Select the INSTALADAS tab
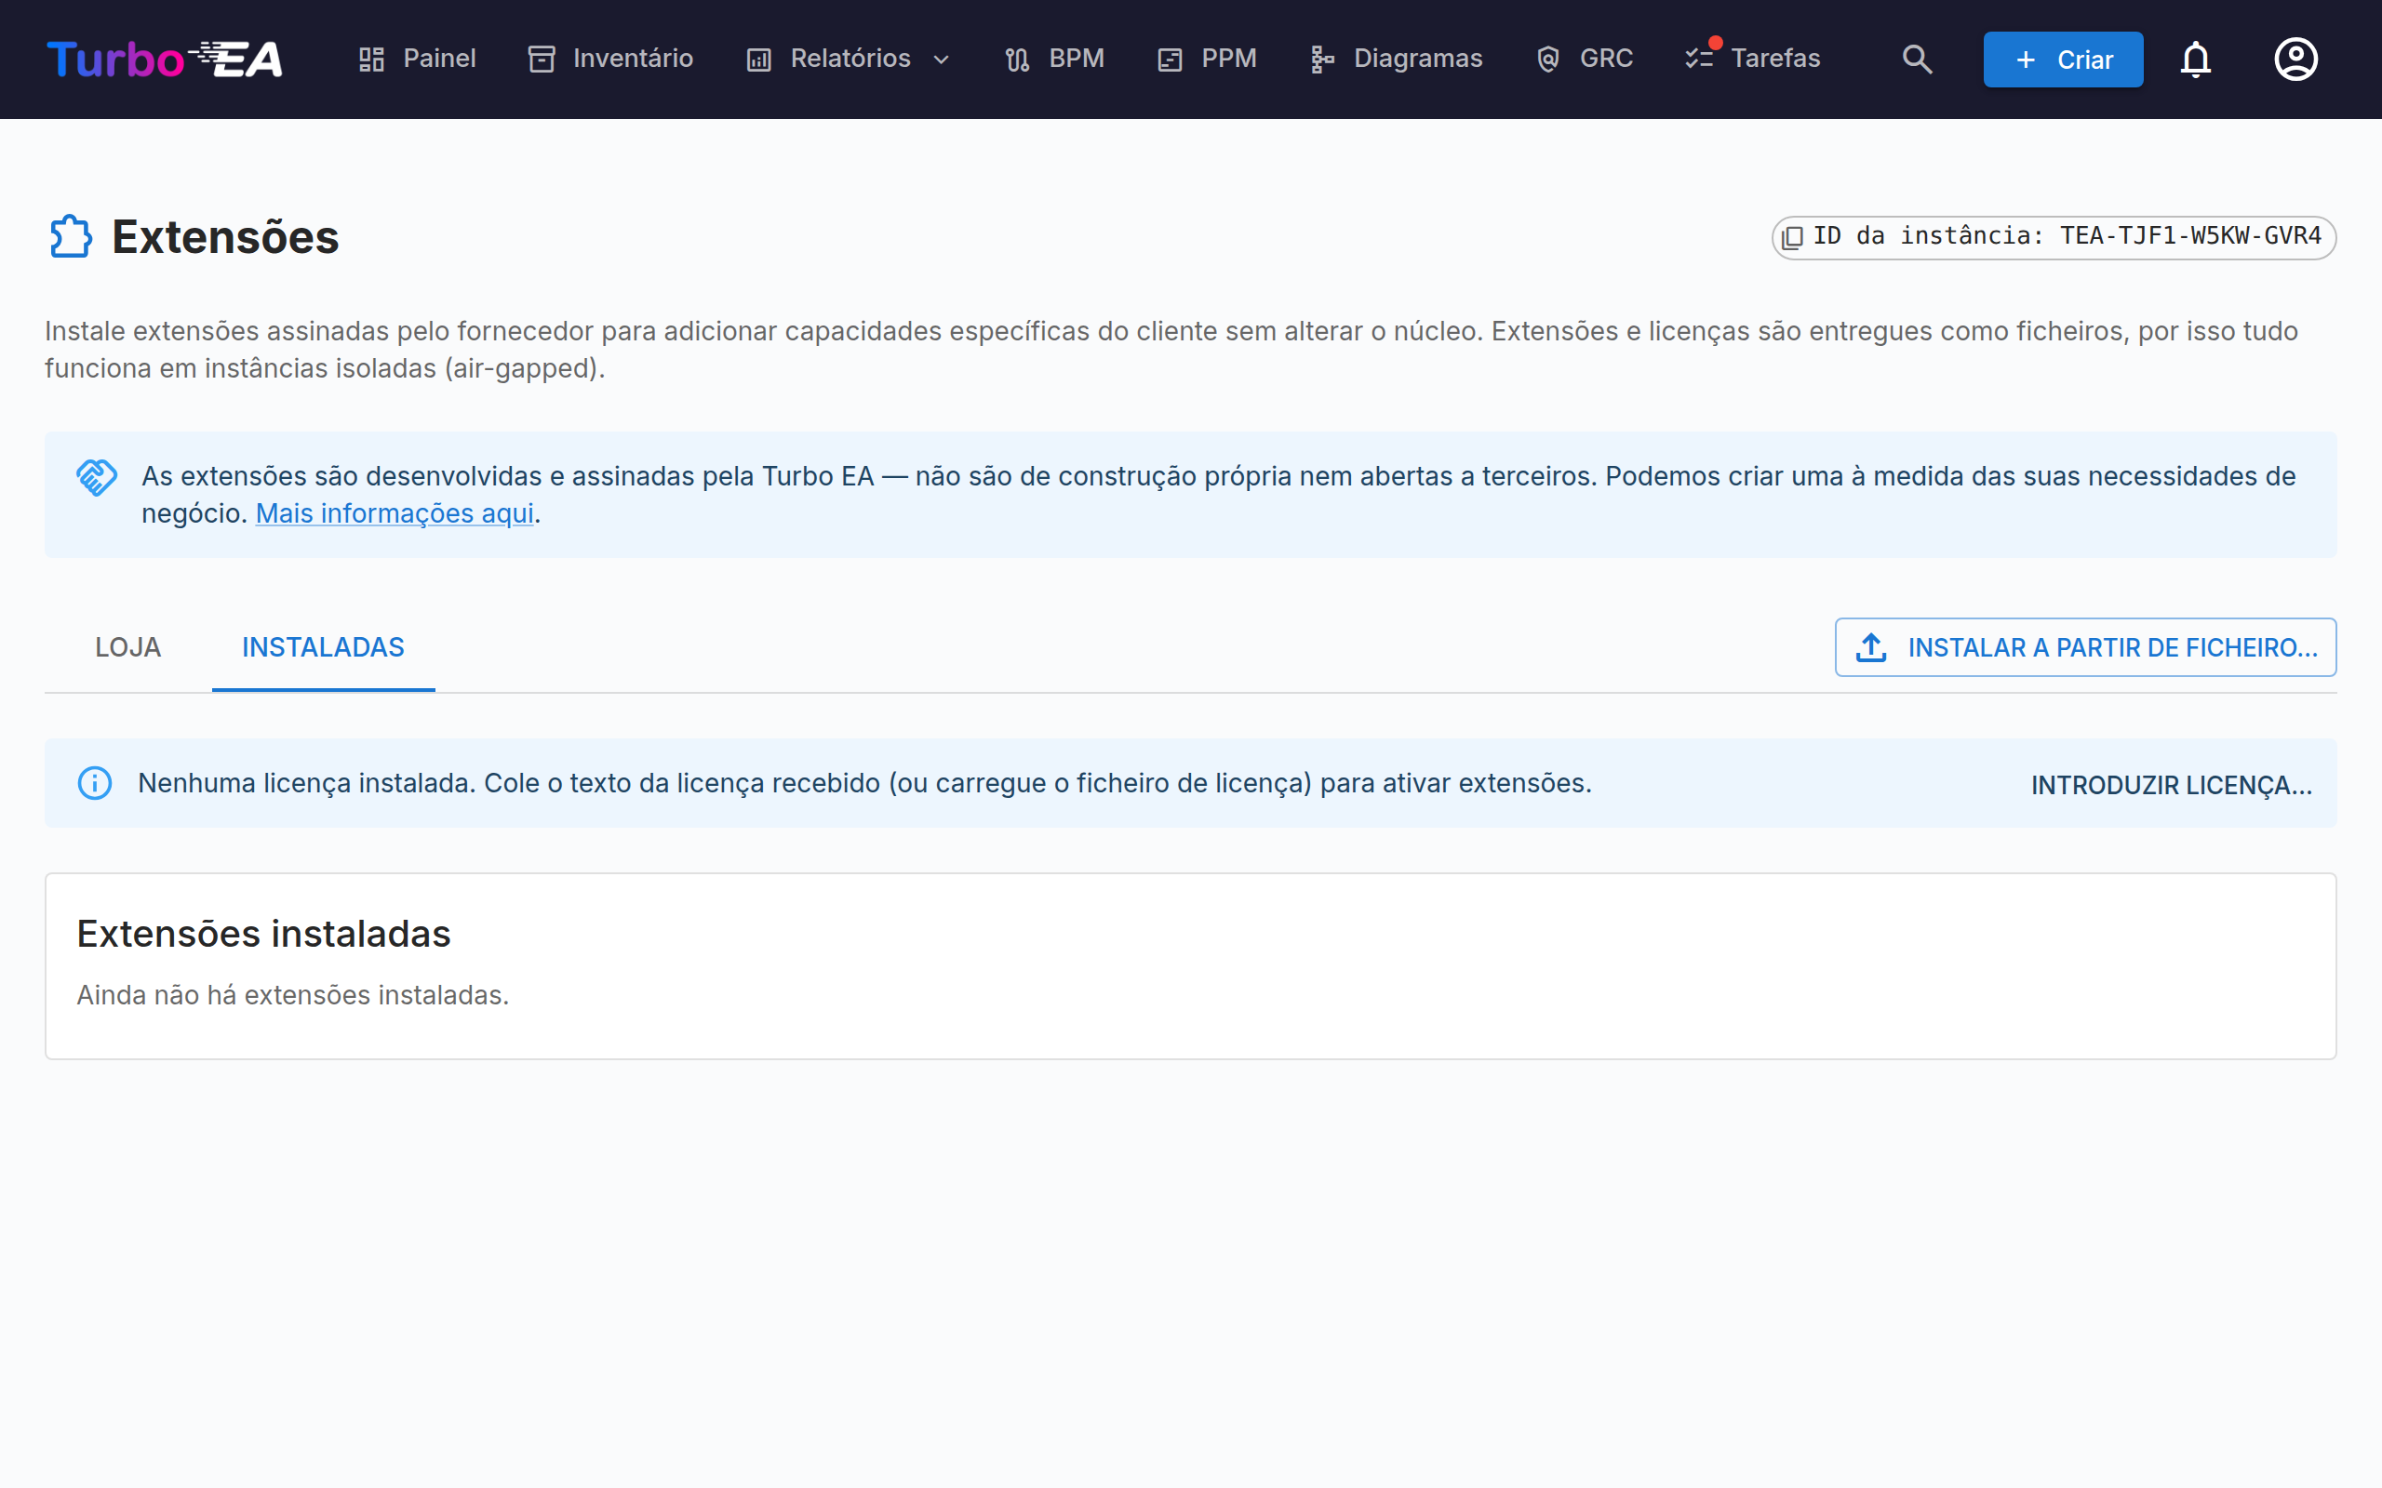The height and width of the screenshot is (1488, 2382). [323, 646]
